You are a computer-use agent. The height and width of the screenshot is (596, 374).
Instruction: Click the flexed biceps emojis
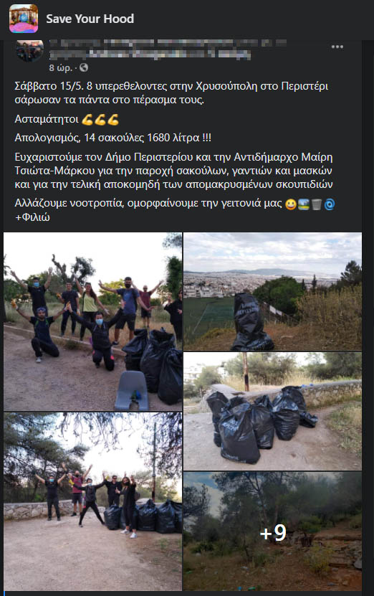100,120
